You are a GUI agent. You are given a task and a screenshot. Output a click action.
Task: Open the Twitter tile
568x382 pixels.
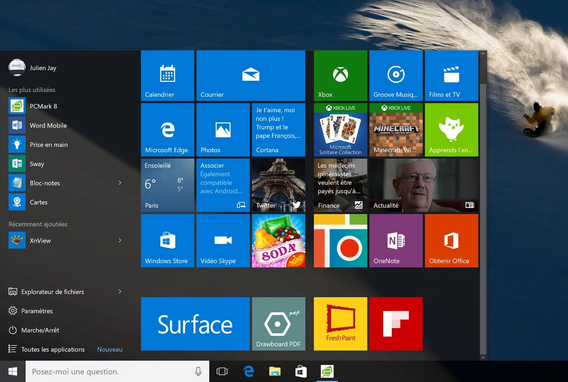pyautogui.click(x=278, y=185)
